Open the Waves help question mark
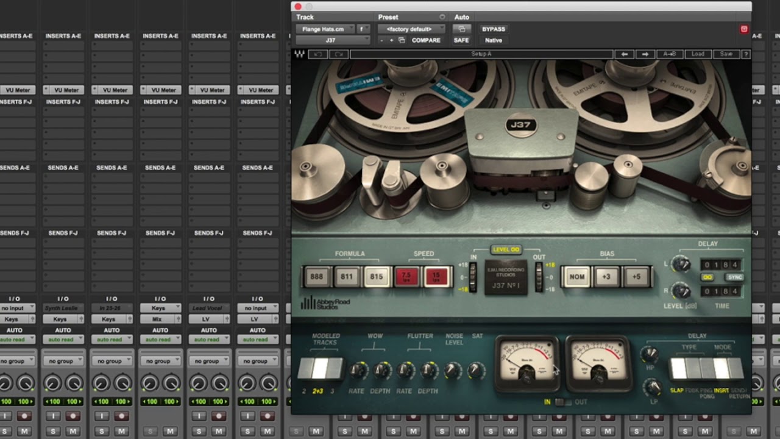This screenshot has width=780, height=439. pyautogui.click(x=745, y=54)
